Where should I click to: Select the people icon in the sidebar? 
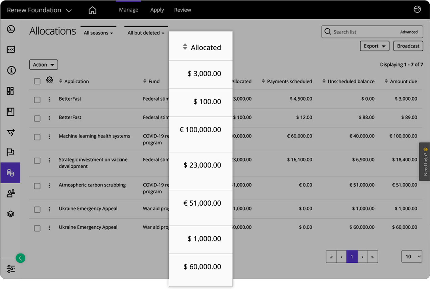click(x=10, y=193)
